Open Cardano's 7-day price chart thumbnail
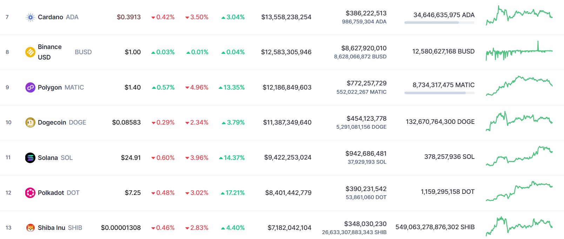The width and height of the screenshot is (564, 239). (519, 15)
